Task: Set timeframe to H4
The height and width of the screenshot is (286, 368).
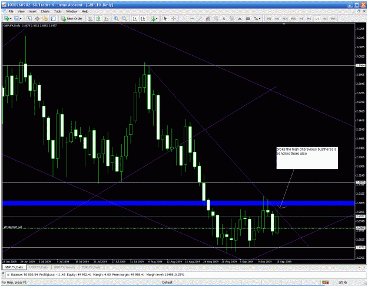Action: pyautogui.click(x=309, y=19)
